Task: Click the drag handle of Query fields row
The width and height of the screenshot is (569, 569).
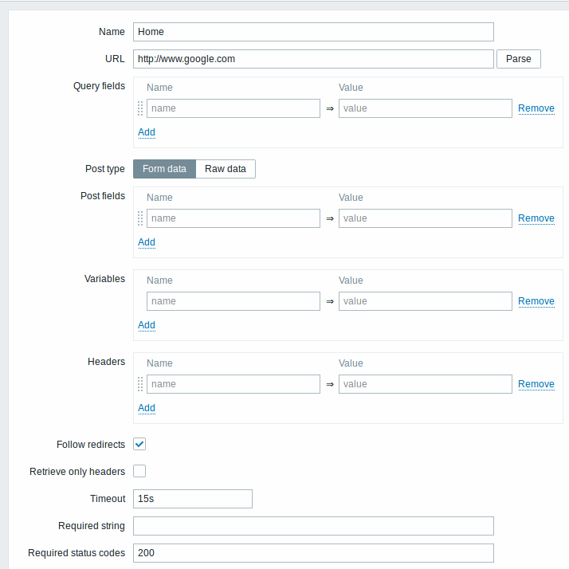Action: tap(140, 108)
